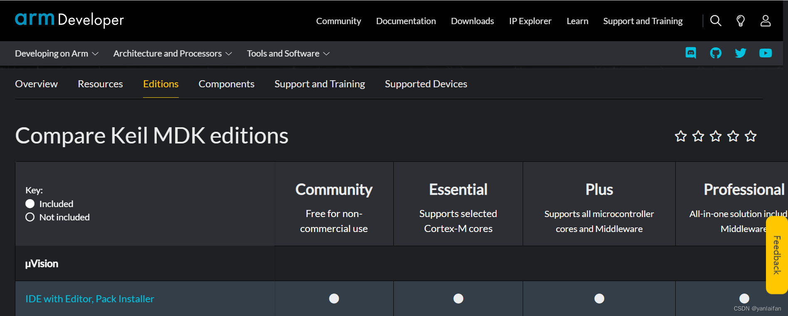Open the yellow Feedback side tab

pos(776,255)
